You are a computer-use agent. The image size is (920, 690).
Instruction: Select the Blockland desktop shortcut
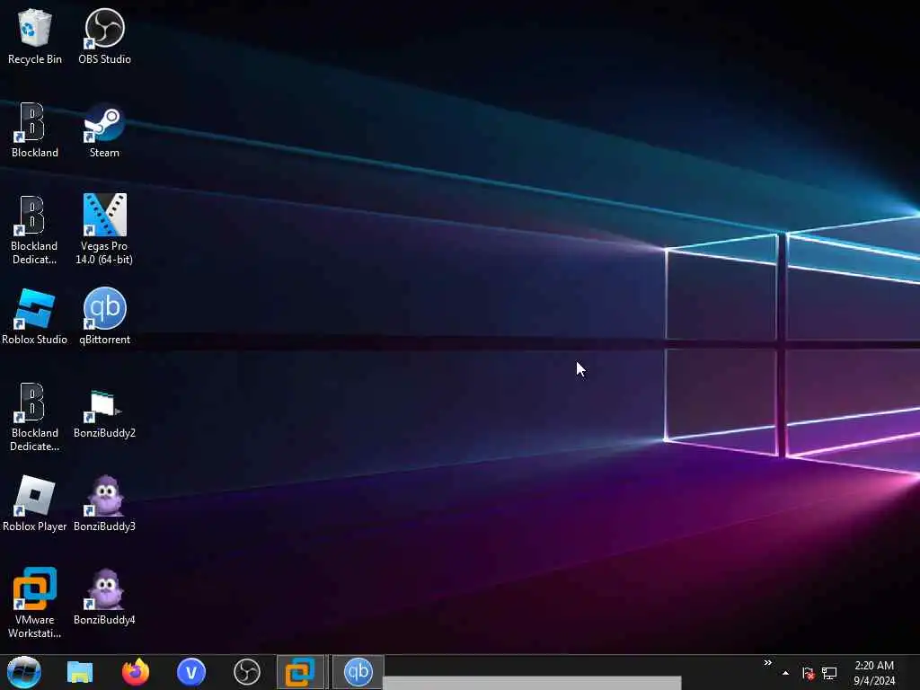pos(35,130)
